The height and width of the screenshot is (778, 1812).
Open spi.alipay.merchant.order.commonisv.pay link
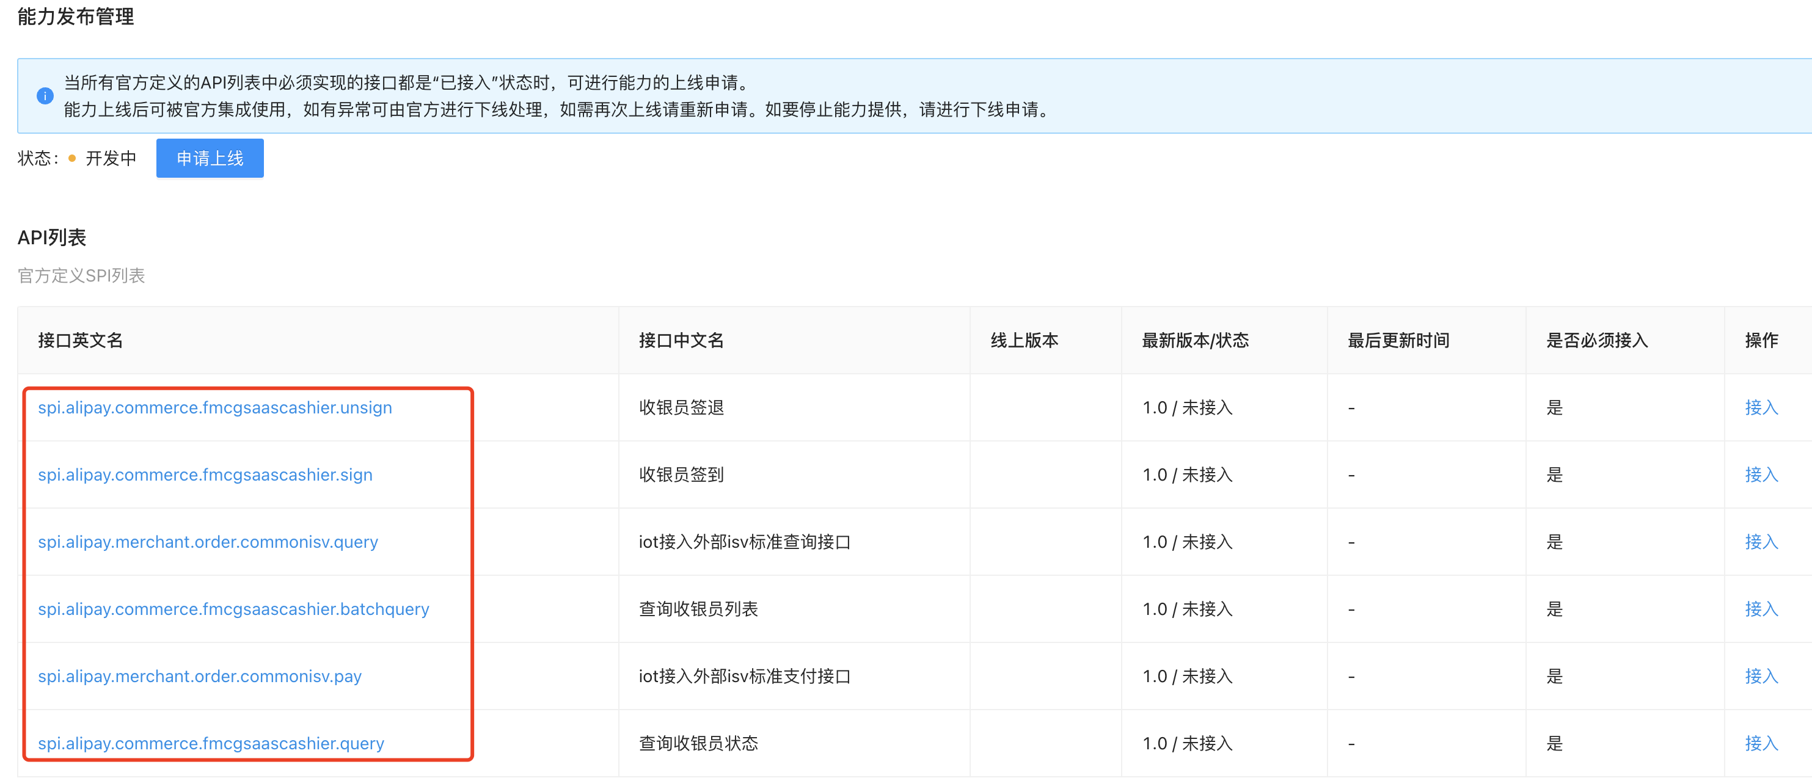click(x=199, y=676)
